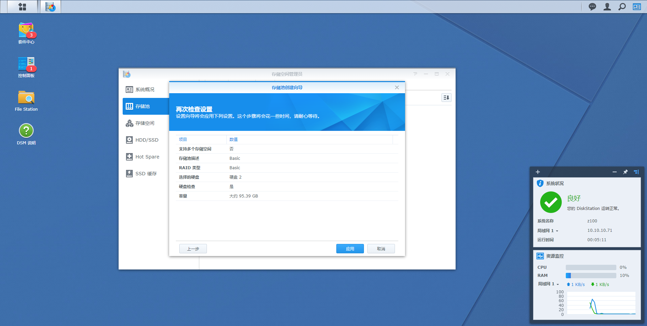Select 系统概况 in the sidebar
The width and height of the screenshot is (647, 326).
146,89
